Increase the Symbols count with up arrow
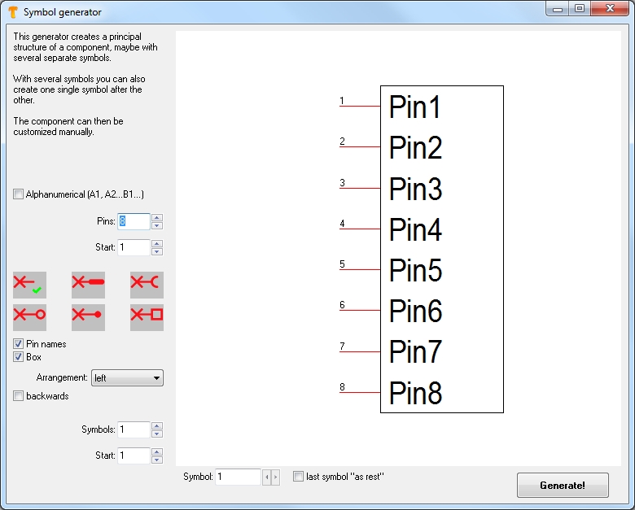This screenshot has width=635, height=510. pos(157,425)
